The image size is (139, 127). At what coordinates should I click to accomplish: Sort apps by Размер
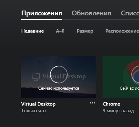[85, 31]
